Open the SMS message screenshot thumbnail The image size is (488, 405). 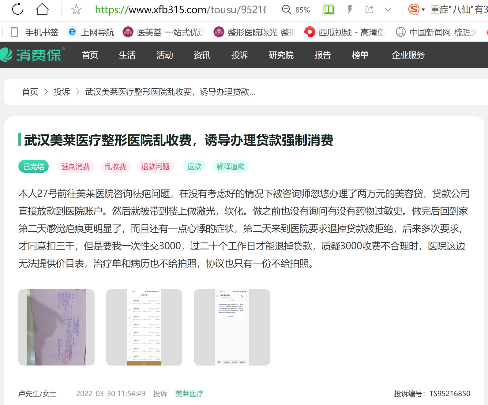(232, 327)
